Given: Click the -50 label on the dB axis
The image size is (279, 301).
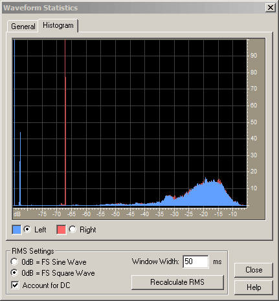Looking at the screenshot, I should tap(115, 214).
